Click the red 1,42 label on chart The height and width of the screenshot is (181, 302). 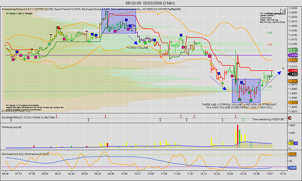point(270,45)
